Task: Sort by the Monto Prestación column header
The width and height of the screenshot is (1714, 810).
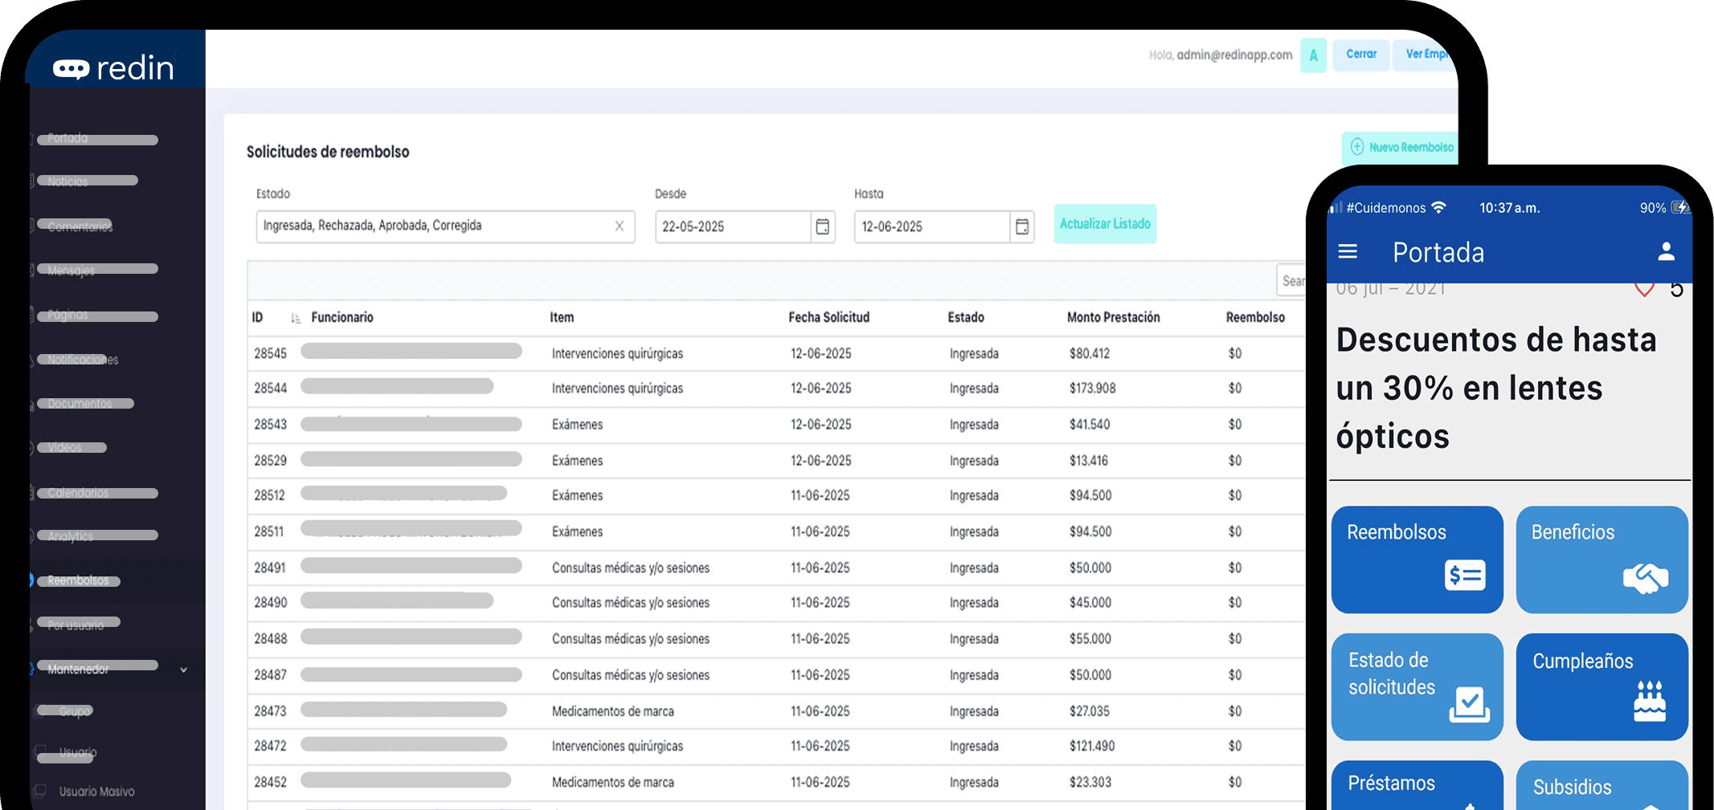Action: (1113, 317)
